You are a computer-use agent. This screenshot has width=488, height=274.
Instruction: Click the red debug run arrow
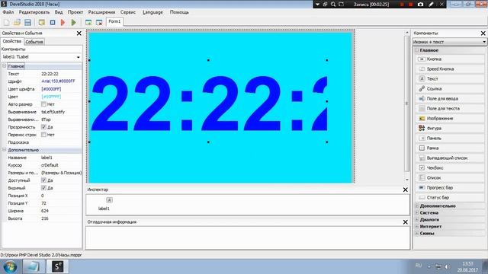tap(63, 22)
